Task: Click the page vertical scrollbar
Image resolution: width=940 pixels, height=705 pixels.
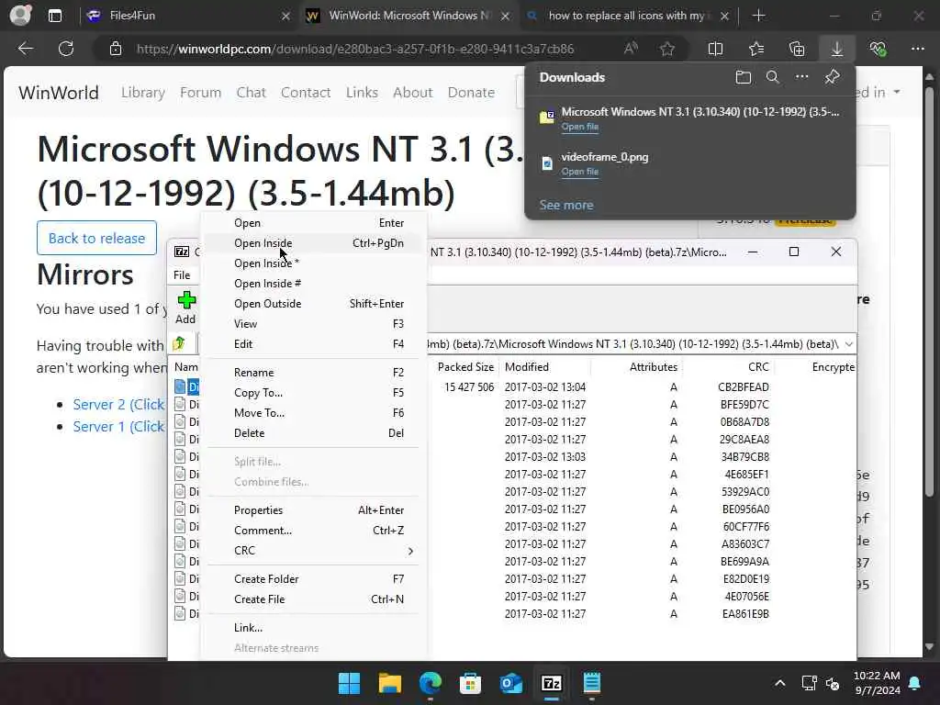Action: (x=929, y=292)
